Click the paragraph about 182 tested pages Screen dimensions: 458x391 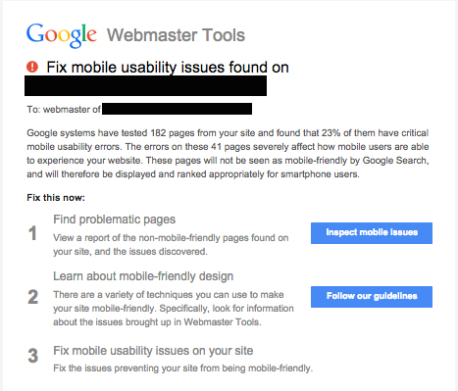(x=228, y=154)
